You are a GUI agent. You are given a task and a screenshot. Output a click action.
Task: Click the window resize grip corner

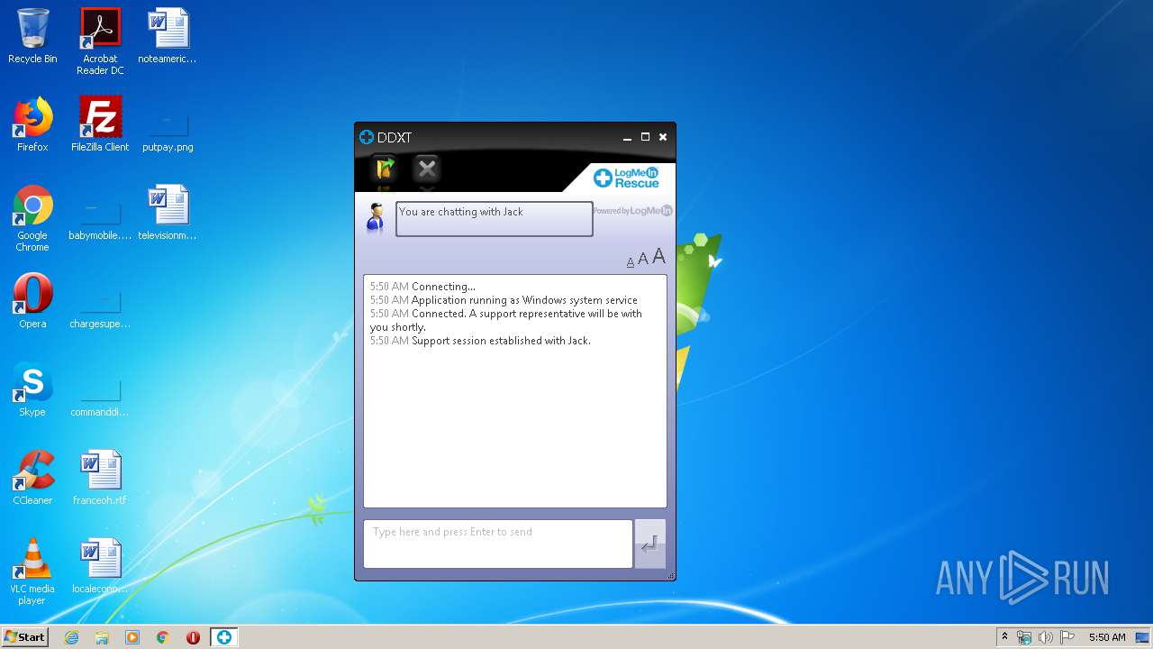(670, 575)
